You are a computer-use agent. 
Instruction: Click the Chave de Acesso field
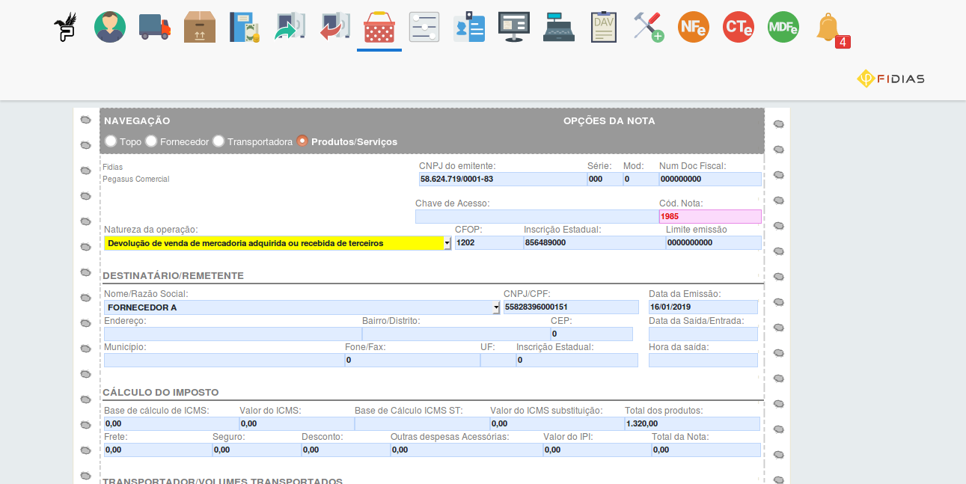click(536, 217)
